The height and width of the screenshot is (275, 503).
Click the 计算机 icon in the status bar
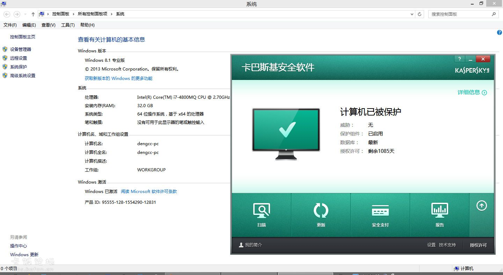[x=456, y=269]
